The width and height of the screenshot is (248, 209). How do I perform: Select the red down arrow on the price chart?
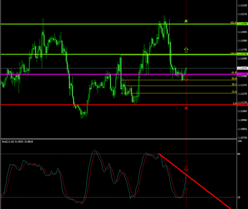click(186, 79)
